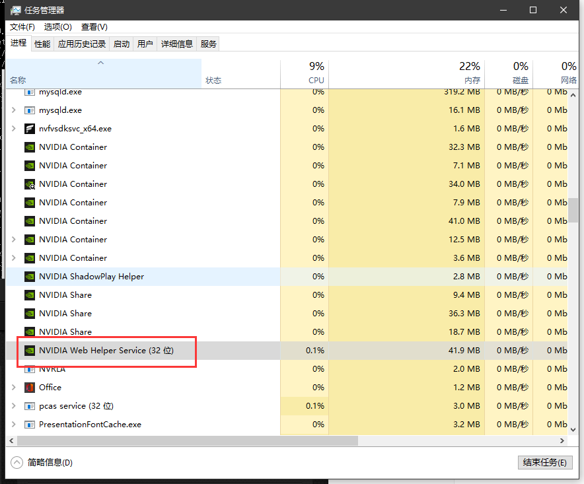The height and width of the screenshot is (484, 584).
Task: Click the 2.8 MB memory cell
Action: [x=407, y=277]
